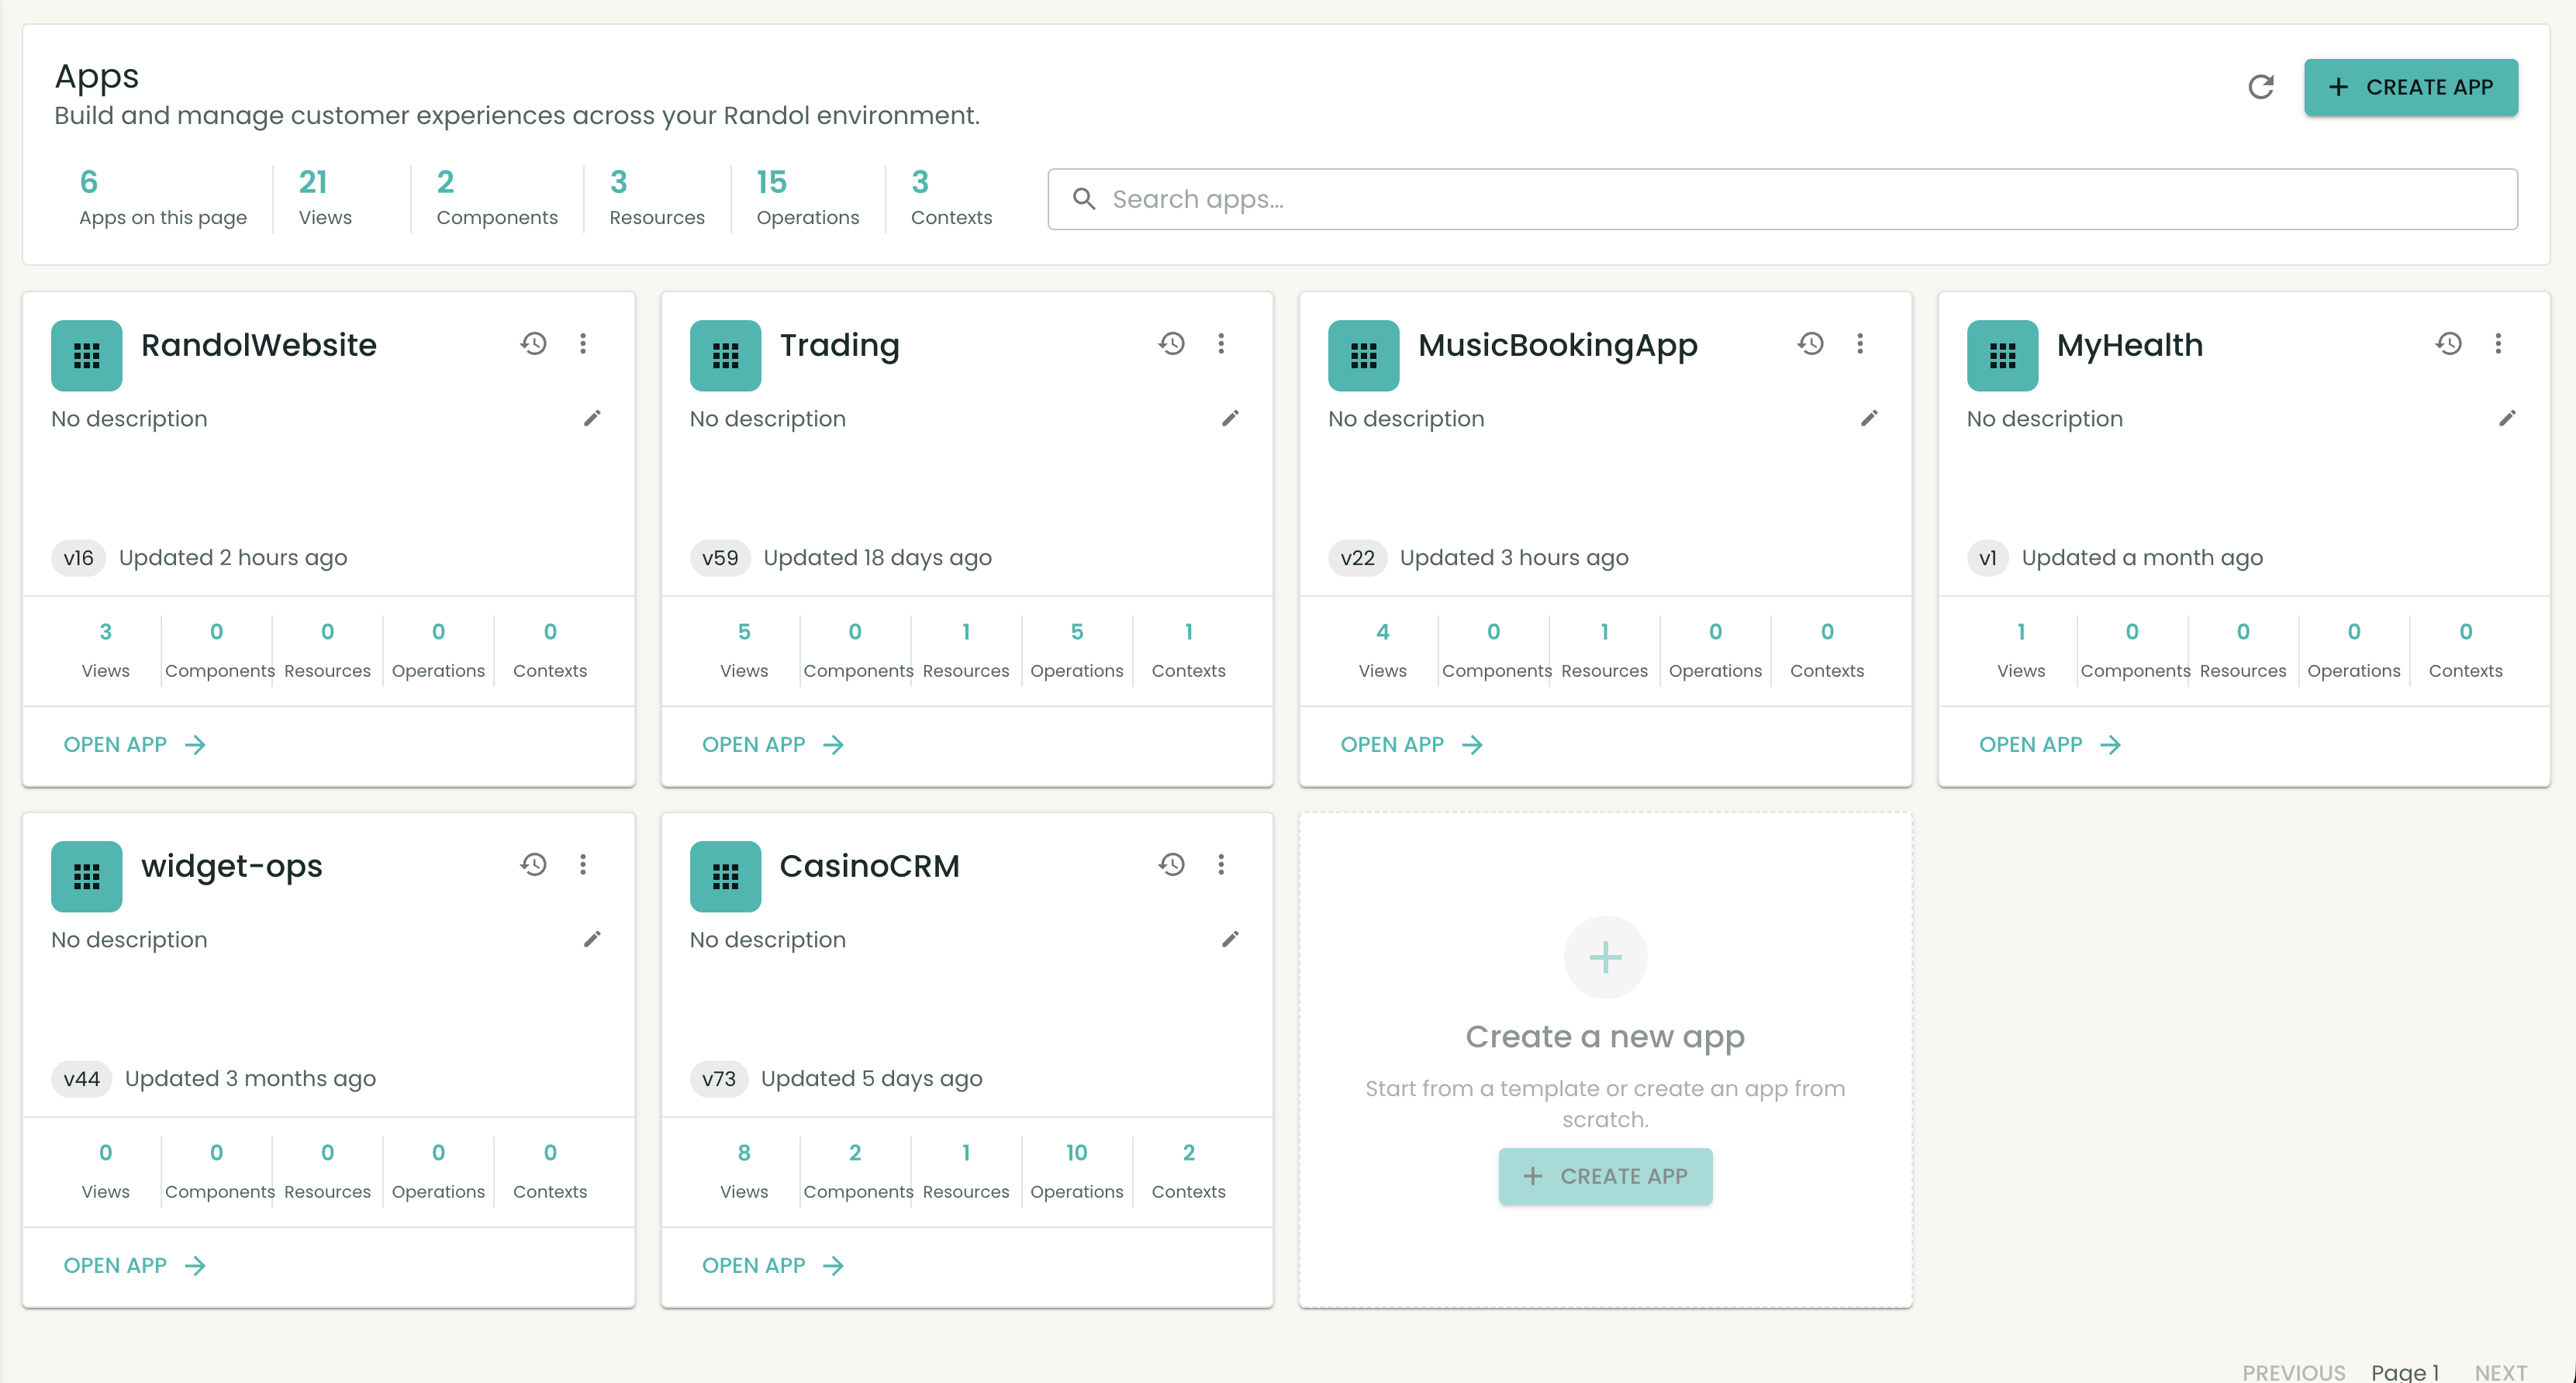Viewport: 2576px width, 1383px height.
Task: Click the CasinoCRM app grid icon
Action: click(x=725, y=876)
